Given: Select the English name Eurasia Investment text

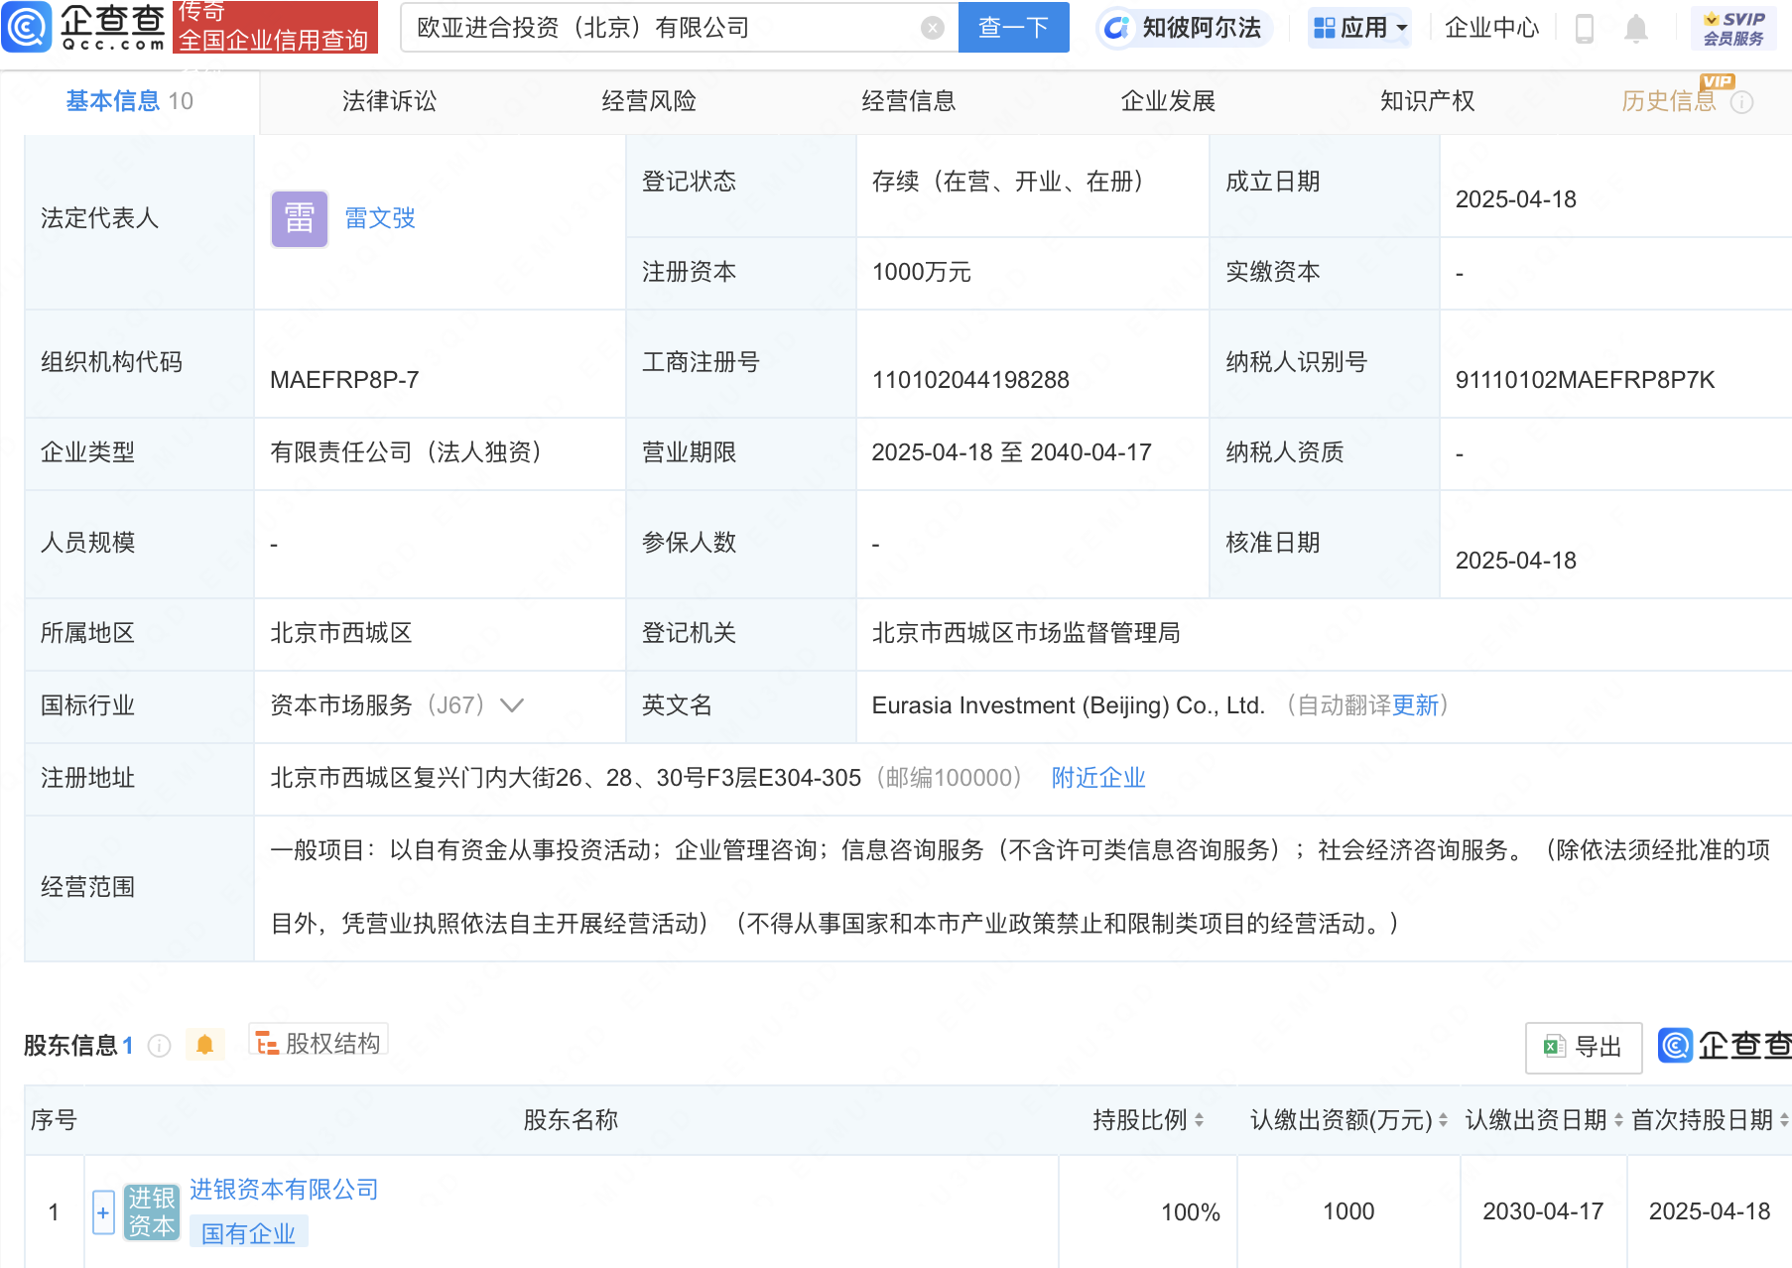Looking at the screenshot, I should pyautogui.click(x=1069, y=705).
